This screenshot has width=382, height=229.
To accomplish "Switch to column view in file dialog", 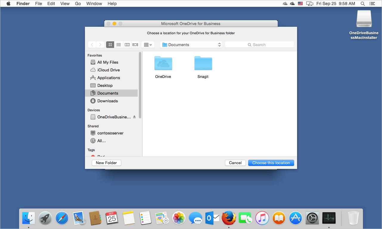I will [127, 45].
